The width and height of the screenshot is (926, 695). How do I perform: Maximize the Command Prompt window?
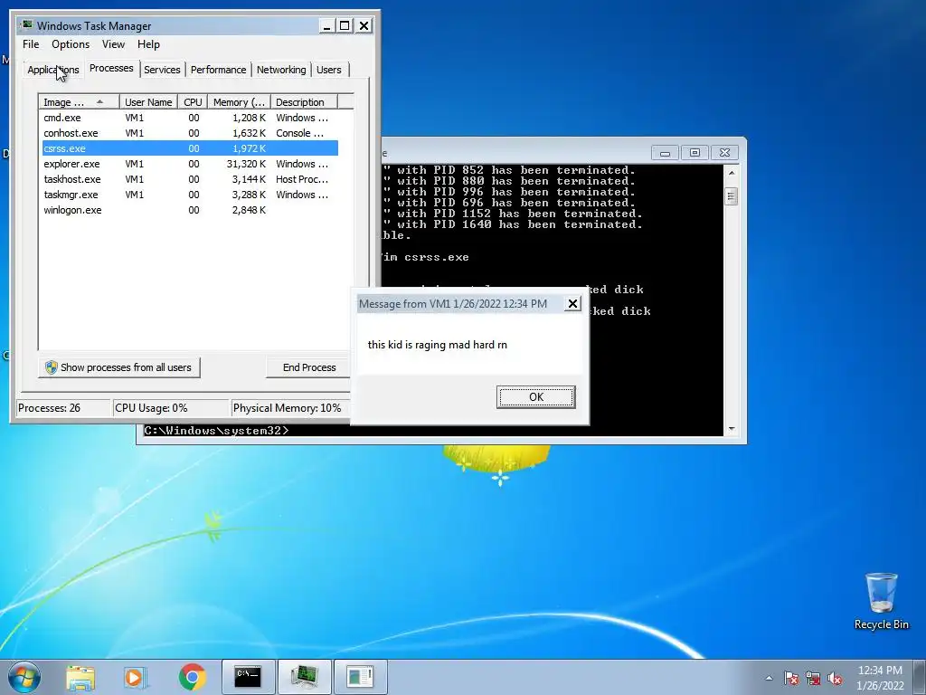pos(694,153)
